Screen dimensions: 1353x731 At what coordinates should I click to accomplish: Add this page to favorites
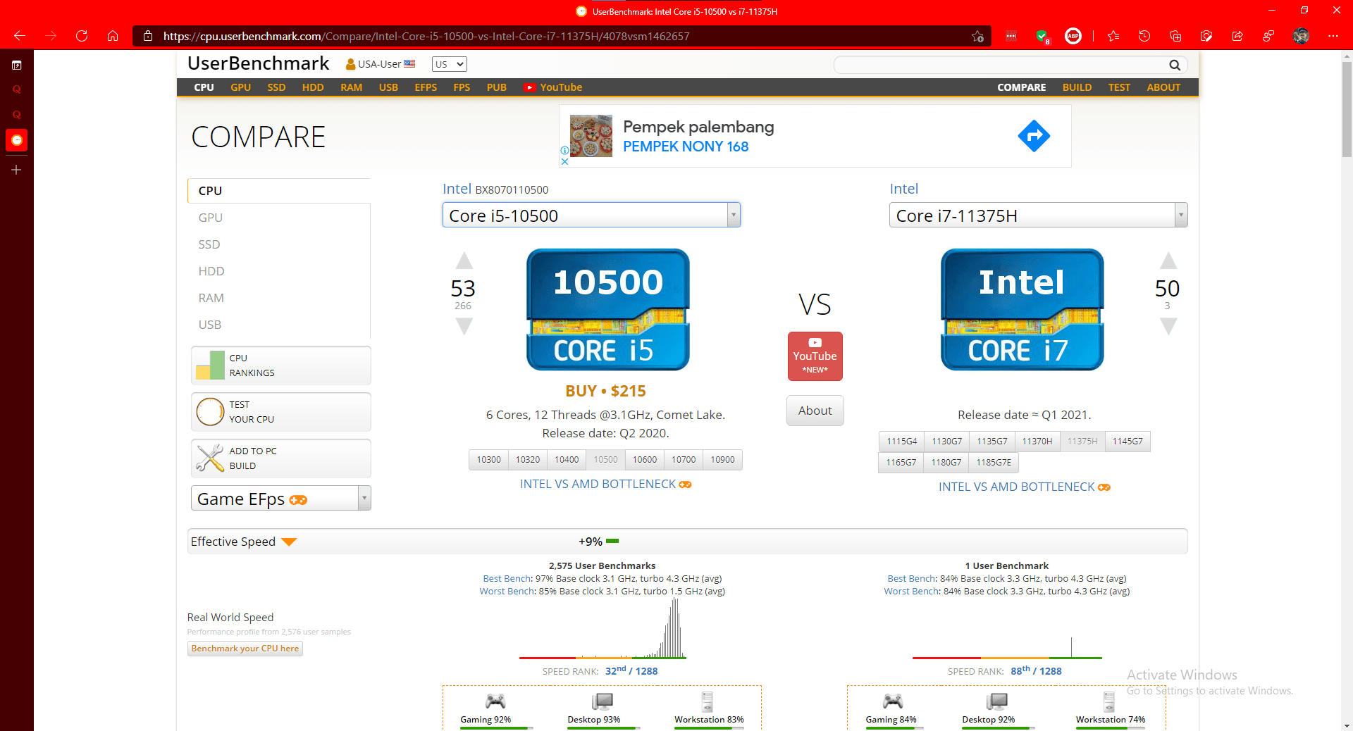[x=977, y=36]
